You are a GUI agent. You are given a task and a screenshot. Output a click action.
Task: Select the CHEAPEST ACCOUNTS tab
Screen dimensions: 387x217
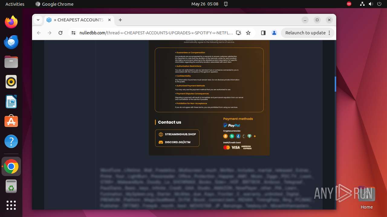pos(79,20)
